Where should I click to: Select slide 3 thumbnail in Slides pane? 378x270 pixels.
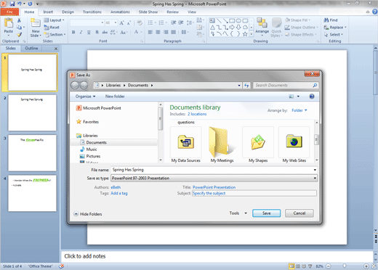coord(32,153)
